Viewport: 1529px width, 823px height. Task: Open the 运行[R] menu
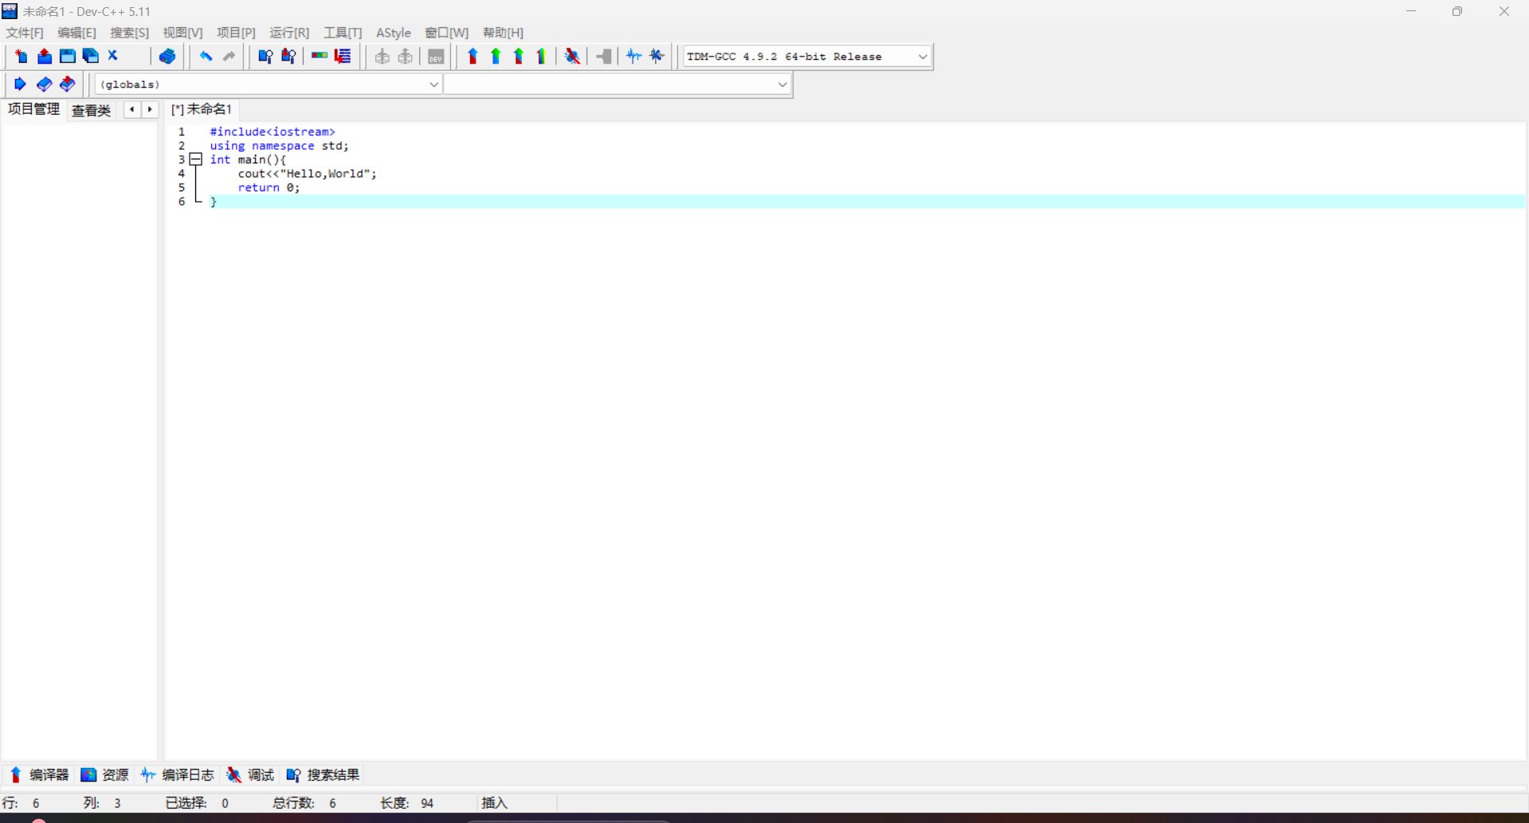288,33
